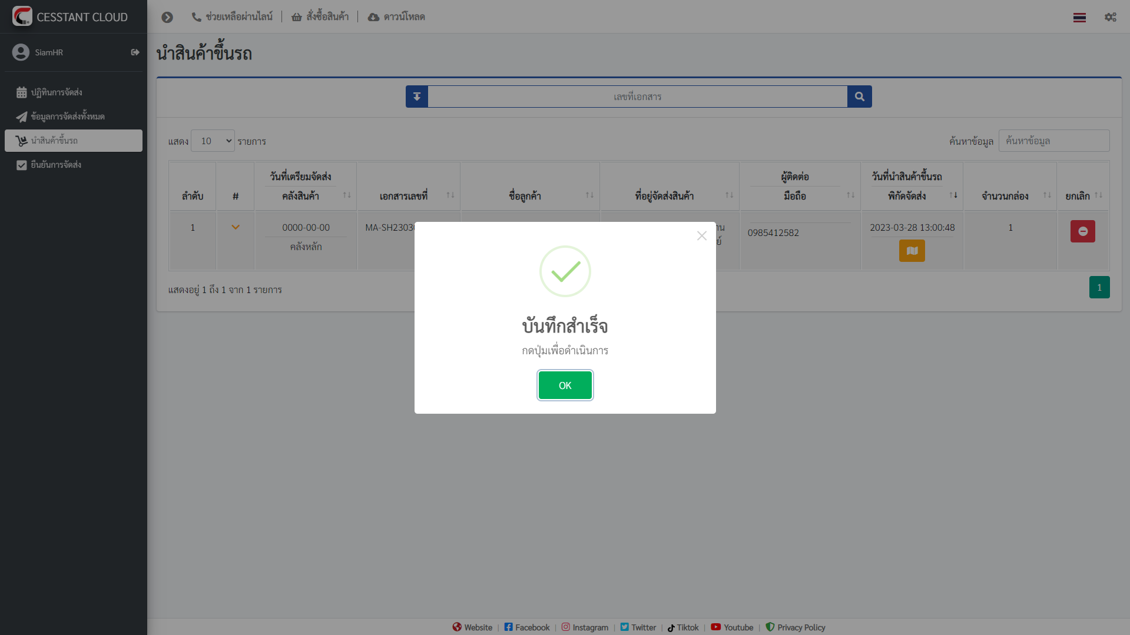Click the Thai flag language icon
1130x635 pixels.
tap(1079, 18)
